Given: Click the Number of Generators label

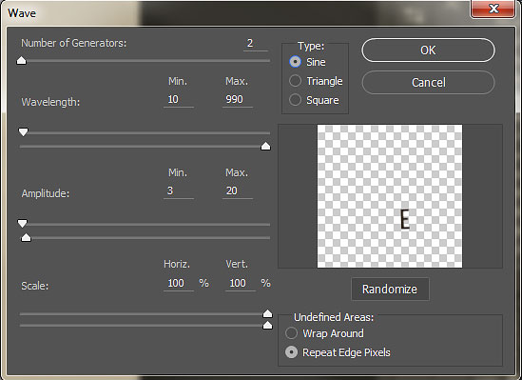Looking at the screenshot, I should (x=73, y=43).
